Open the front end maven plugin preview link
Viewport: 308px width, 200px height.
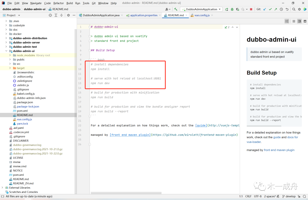(279, 150)
